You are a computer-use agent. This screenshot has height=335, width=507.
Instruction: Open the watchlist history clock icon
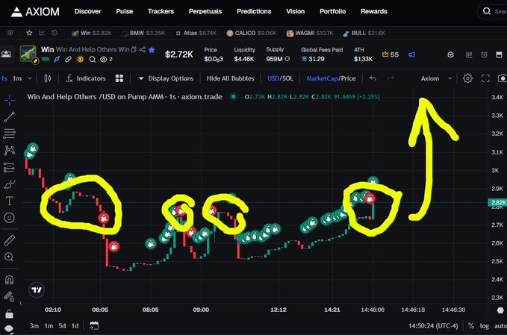pos(55,33)
